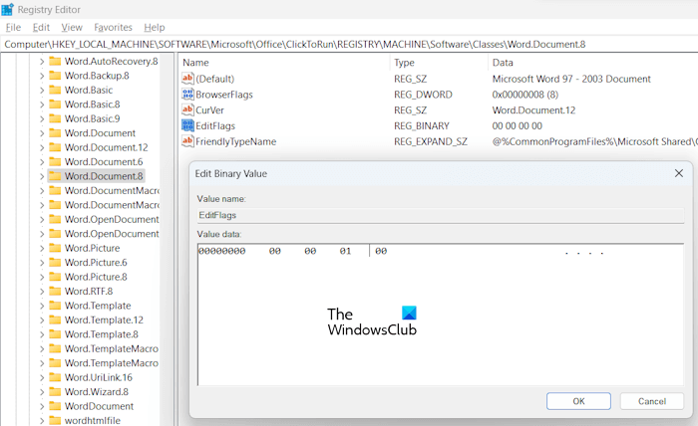Click the Word.Document.6 folder icon
The height and width of the screenshot is (426, 698).
(x=55, y=161)
